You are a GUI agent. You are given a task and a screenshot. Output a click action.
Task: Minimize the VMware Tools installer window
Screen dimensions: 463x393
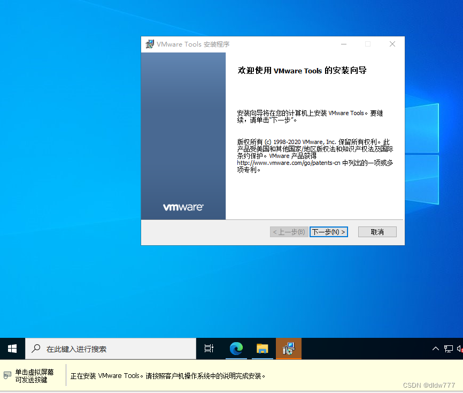344,44
